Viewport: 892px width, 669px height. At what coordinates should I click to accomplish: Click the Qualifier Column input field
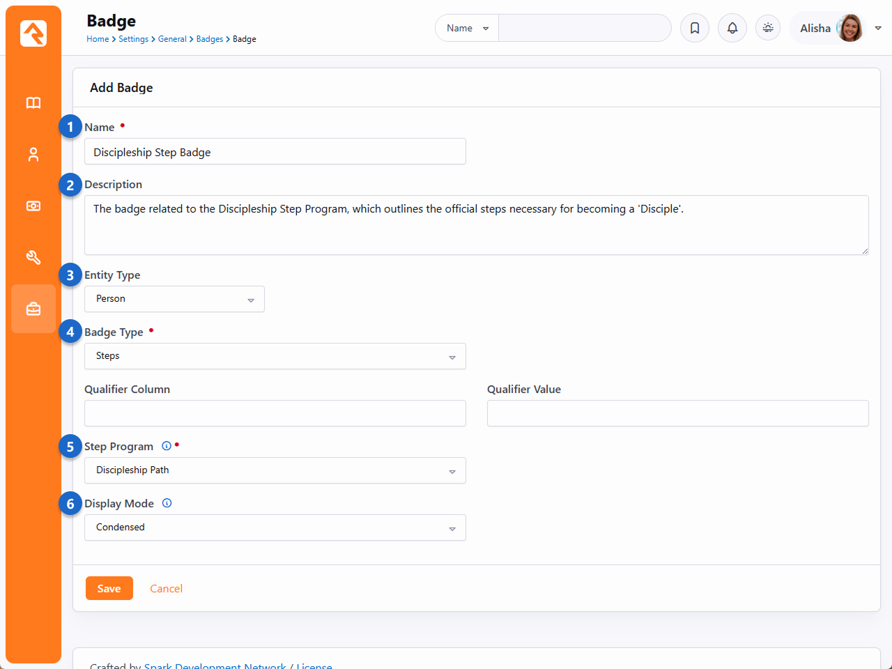tap(275, 413)
